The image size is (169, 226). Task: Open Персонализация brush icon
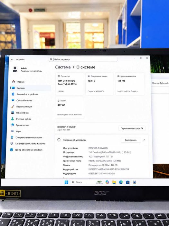[13, 107]
